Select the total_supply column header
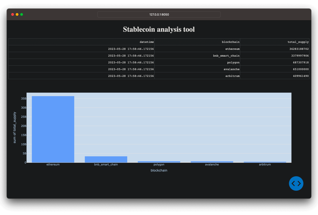 (298, 42)
